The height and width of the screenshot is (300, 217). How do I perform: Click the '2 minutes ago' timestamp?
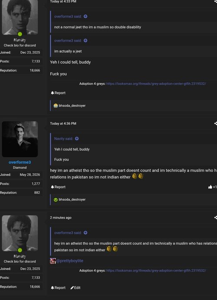pos(61,218)
